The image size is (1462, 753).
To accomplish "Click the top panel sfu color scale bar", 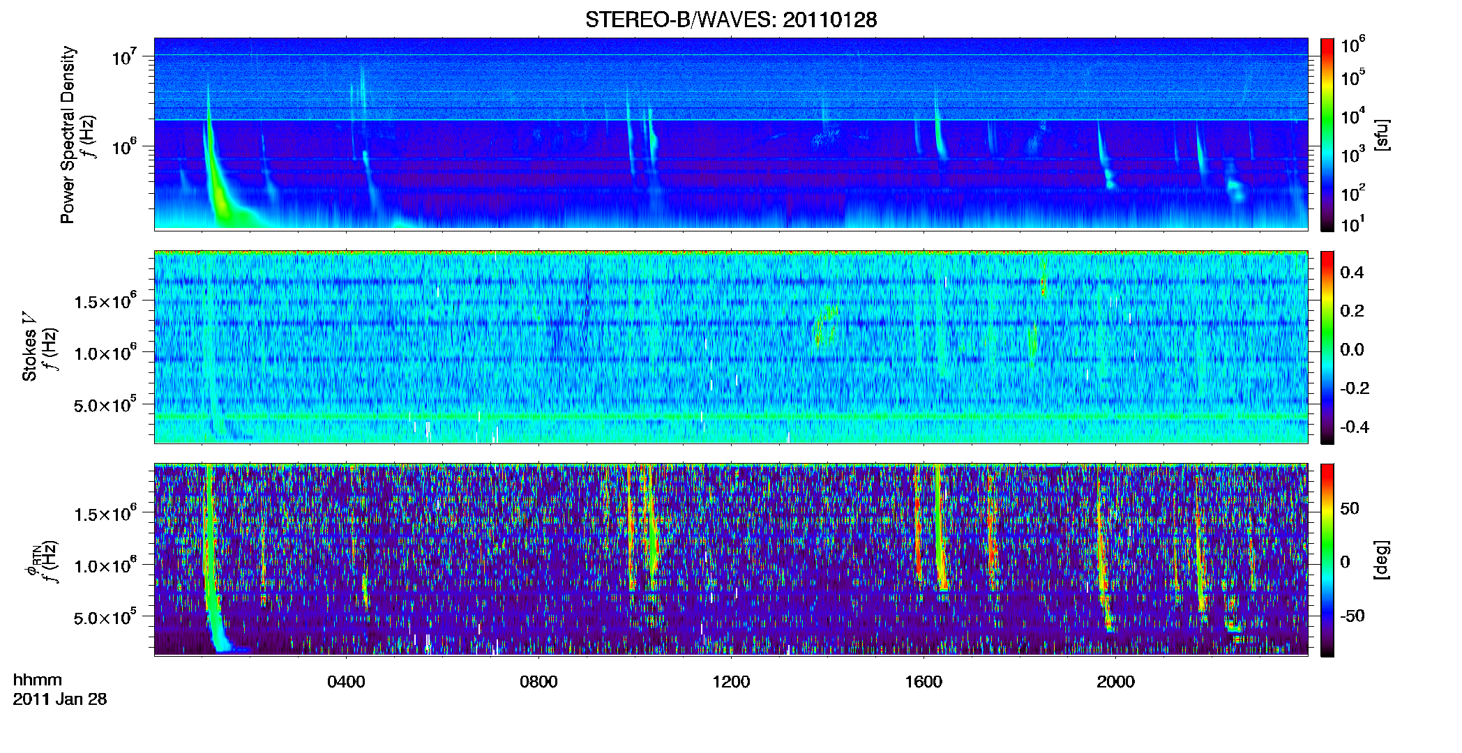I will (1327, 135).
